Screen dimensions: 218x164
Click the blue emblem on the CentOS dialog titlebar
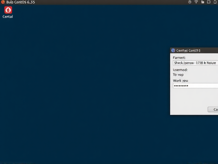tap(174, 50)
